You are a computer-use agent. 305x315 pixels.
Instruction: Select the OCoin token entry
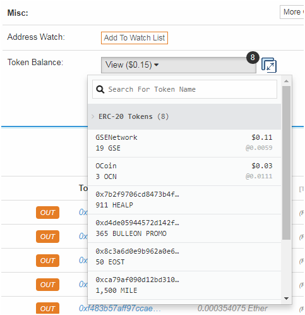184,171
